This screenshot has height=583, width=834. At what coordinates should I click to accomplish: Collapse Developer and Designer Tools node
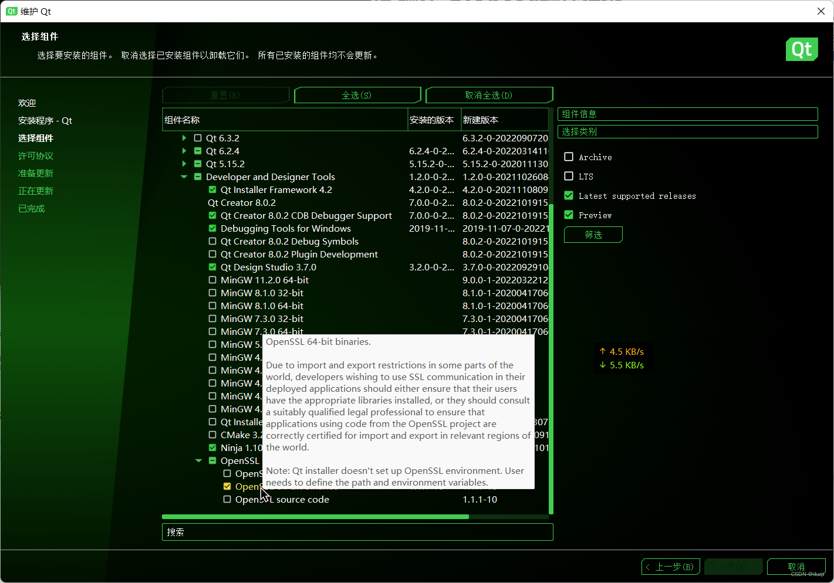pyautogui.click(x=184, y=177)
